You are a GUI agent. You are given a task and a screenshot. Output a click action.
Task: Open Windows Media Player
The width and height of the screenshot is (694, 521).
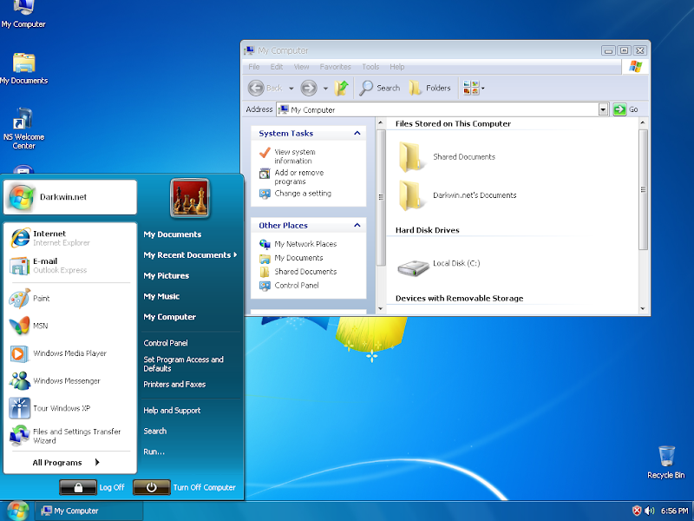(x=68, y=353)
